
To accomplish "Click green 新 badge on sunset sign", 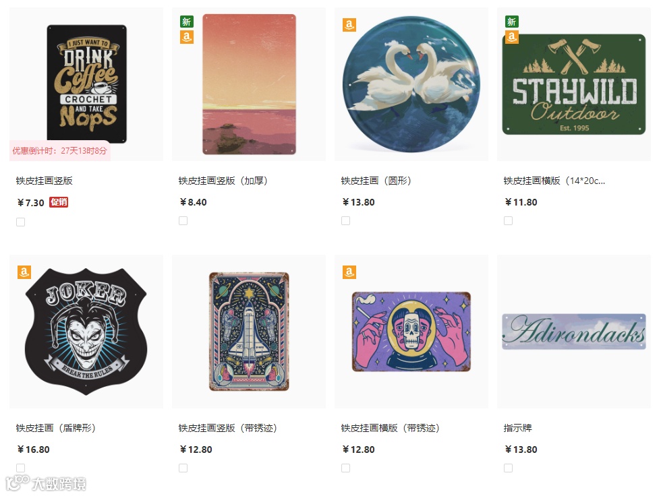I will [187, 22].
